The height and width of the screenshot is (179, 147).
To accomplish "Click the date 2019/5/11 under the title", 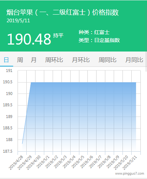I will pos(18,20).
